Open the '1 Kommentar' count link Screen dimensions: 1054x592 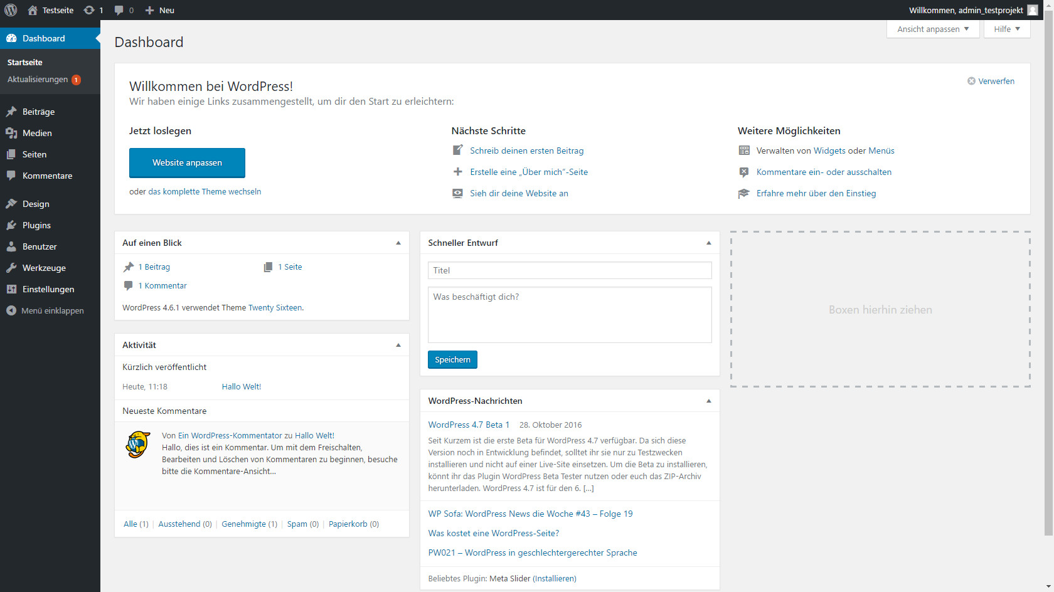click(x=162, y=285)
